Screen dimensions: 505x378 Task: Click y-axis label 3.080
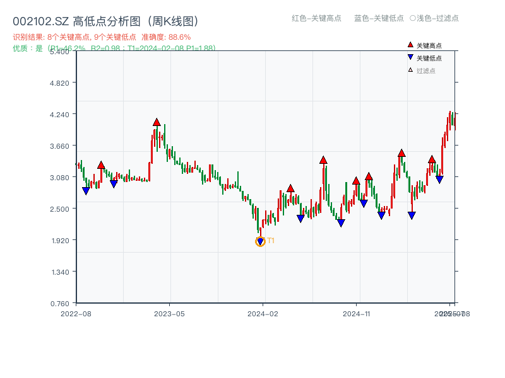tap(59, 178)
